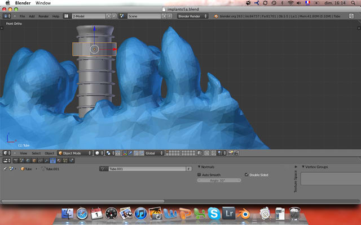Open the File menu in Blender header

tap(23, 16)
